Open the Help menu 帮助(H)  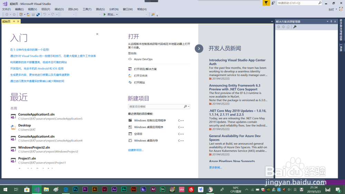[x=142, y=9]
